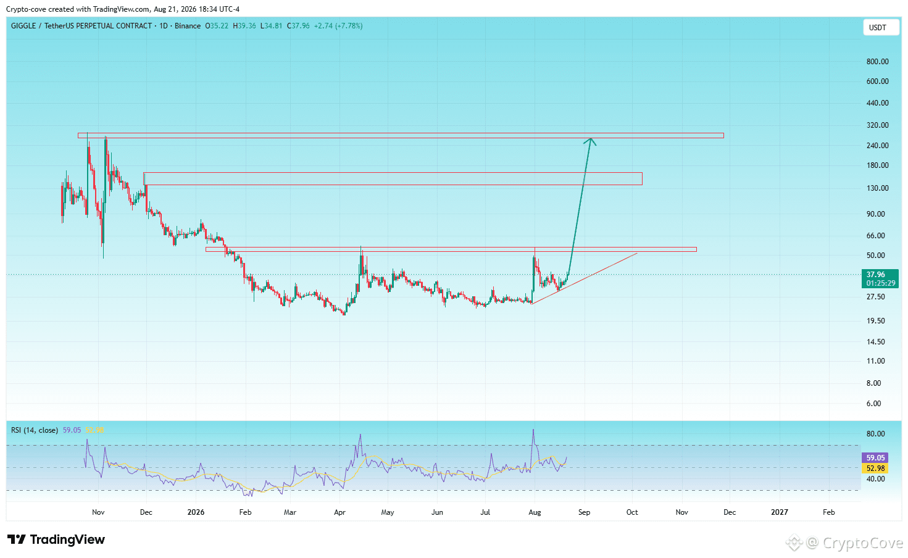
Task: Select the open value O35.22
Action: point(217,26)
